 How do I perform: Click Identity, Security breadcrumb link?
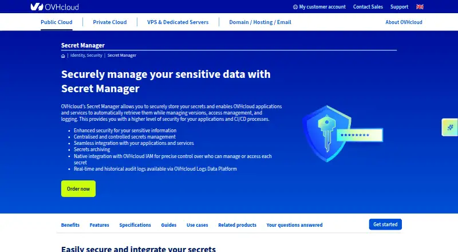click(86, 55)
